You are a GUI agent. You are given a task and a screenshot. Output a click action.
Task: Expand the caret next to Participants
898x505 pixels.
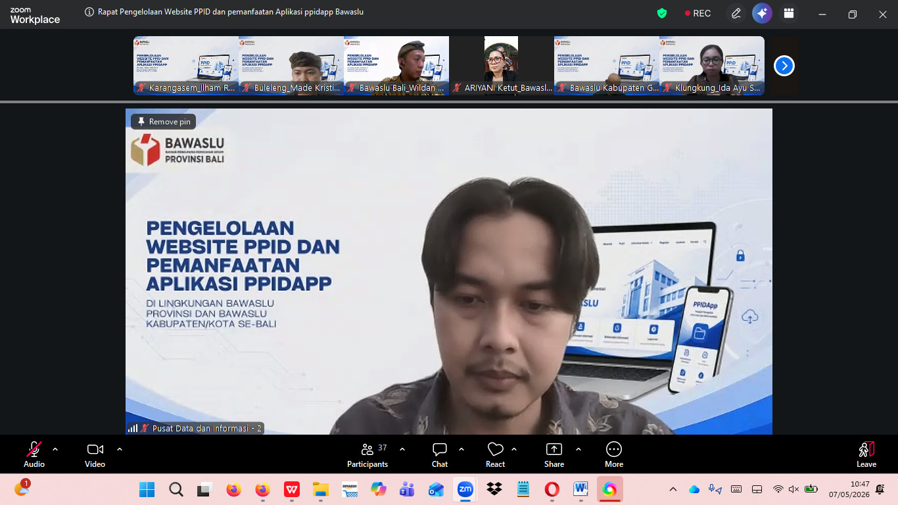click(402, 449)
